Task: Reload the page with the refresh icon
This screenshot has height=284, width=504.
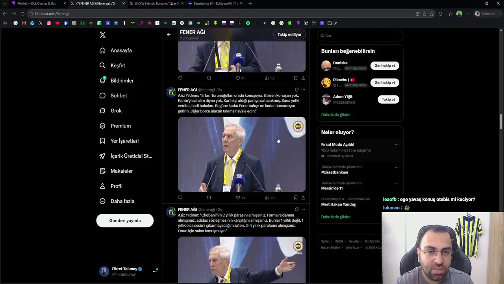Action: [x=22, y=13]
